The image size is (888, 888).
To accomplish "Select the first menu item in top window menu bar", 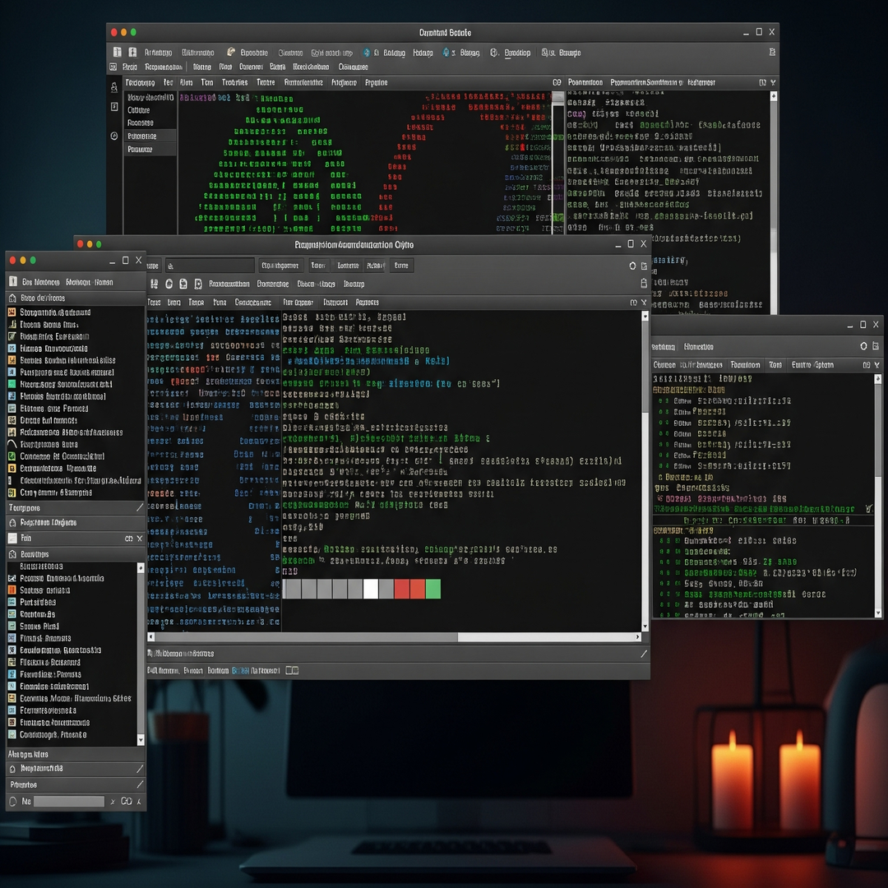I will tap(130, 67).
